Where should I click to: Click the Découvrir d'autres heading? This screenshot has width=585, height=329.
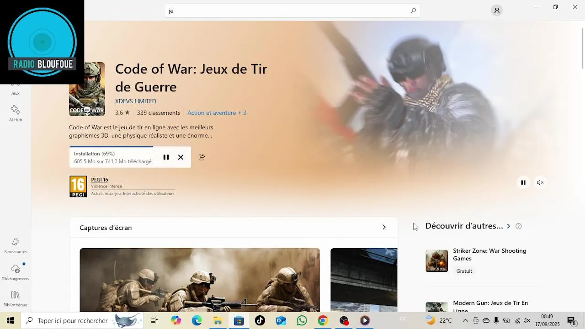tap(464, 226)
